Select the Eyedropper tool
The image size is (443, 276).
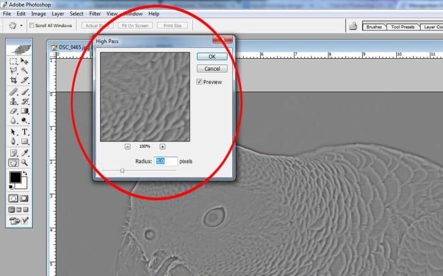tap(25, 153)
